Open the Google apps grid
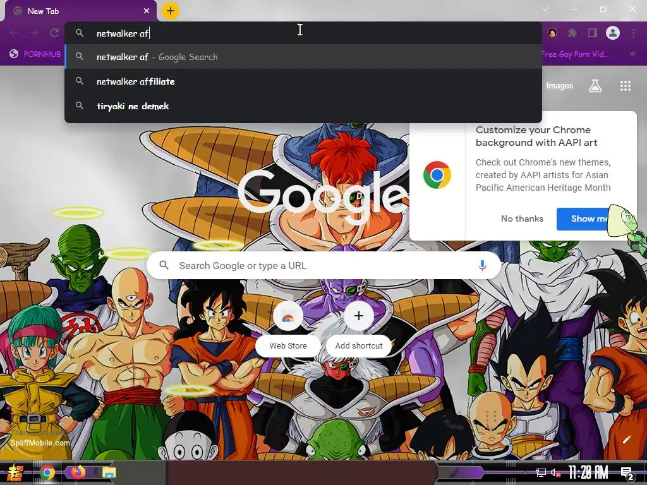Screen dimensions: 647x485 [x=625, y=86]
